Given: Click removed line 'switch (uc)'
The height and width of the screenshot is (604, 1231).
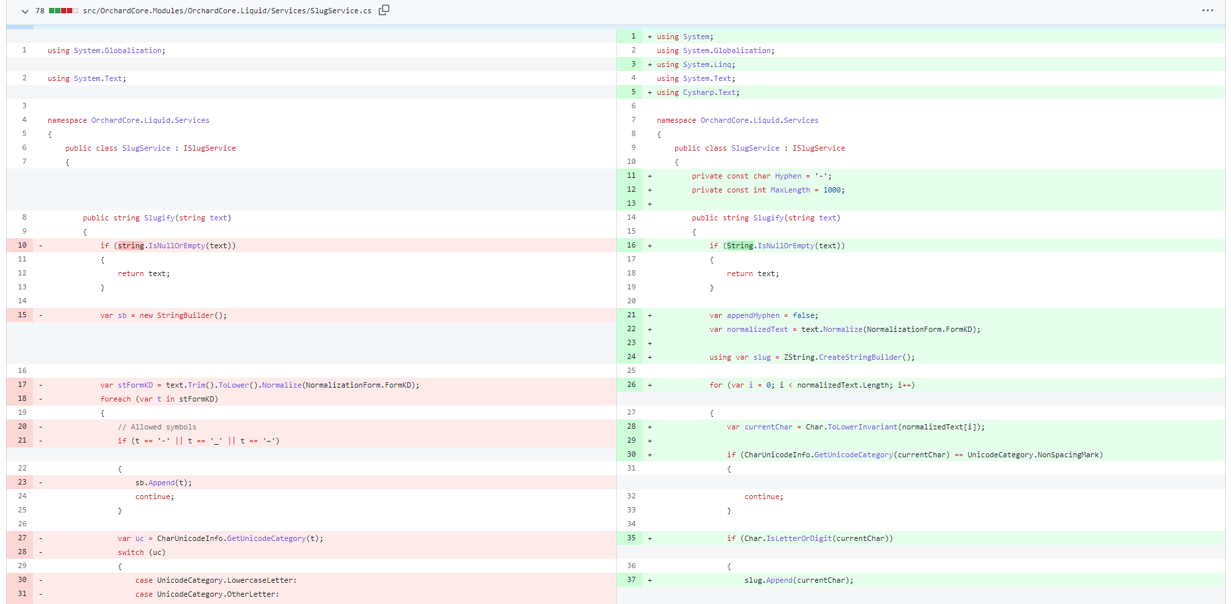Looking at the screenshot, I should tap(142, 552).
